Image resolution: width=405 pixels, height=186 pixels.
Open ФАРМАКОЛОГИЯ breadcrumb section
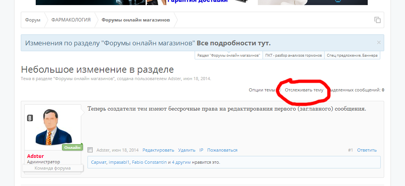click(71, 20)
